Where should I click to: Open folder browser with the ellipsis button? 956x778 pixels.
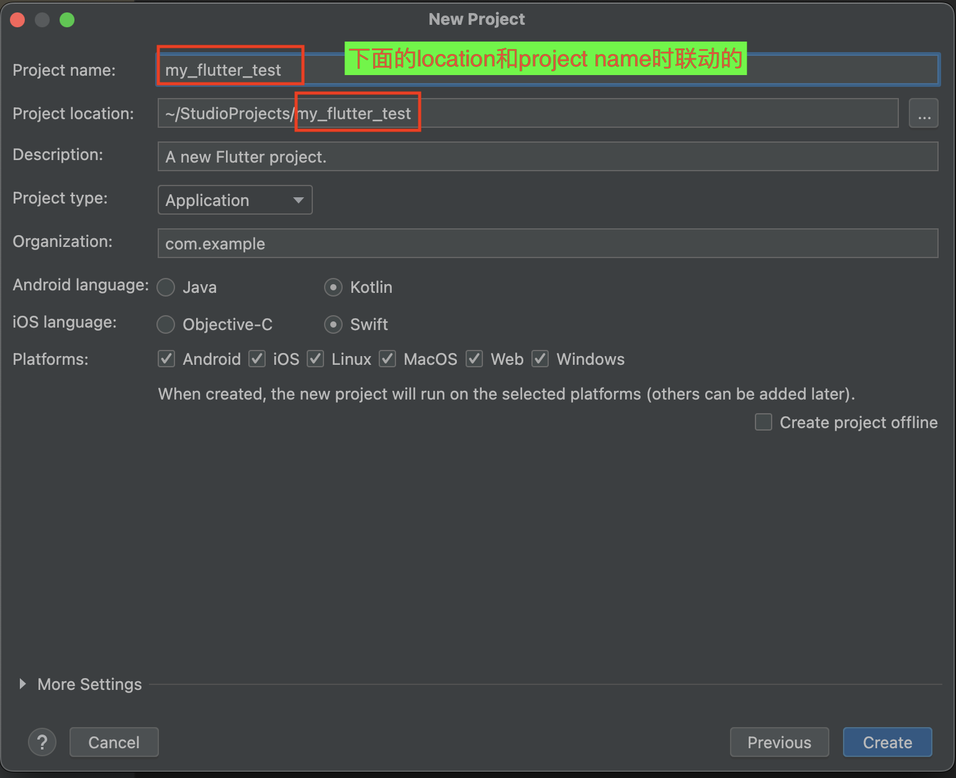tap(924, 113)
